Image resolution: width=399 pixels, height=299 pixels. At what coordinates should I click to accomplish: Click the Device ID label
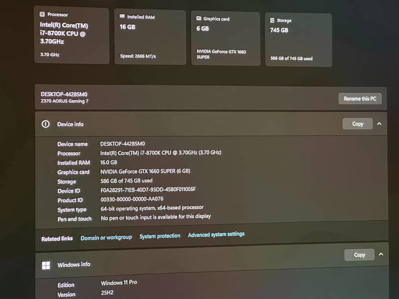point(69,191)
